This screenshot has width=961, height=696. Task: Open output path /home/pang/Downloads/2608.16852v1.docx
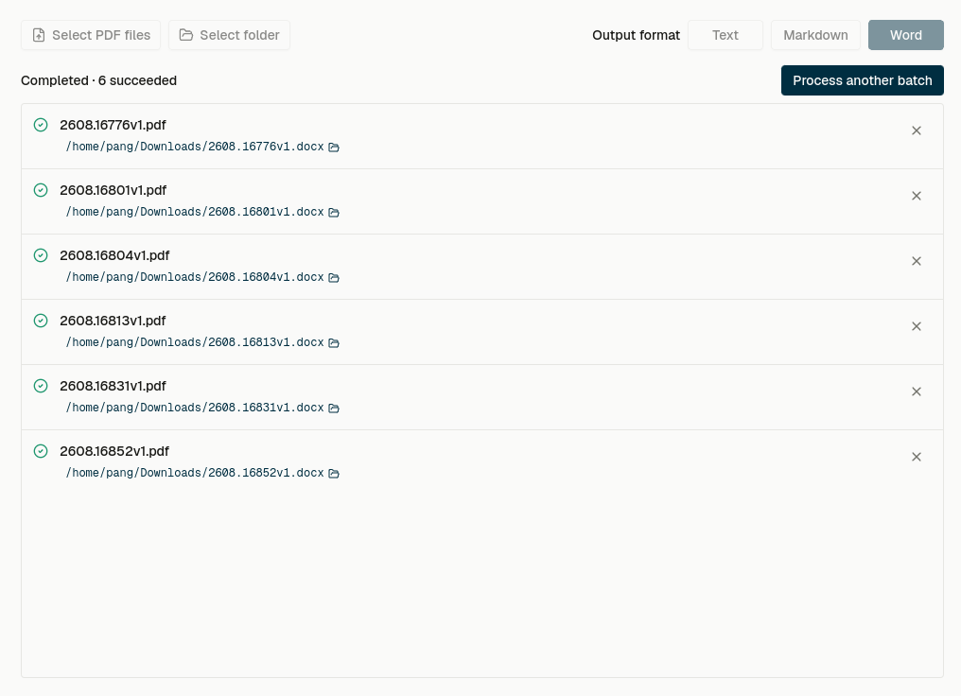(195, 473)
